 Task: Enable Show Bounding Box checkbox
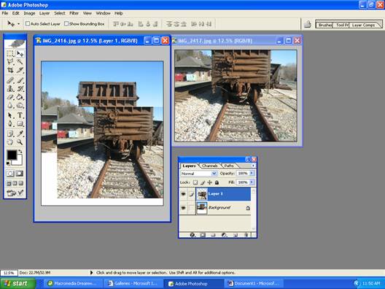66,23
